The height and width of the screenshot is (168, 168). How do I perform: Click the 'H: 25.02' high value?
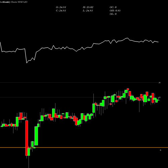click(x=88, y=7)
